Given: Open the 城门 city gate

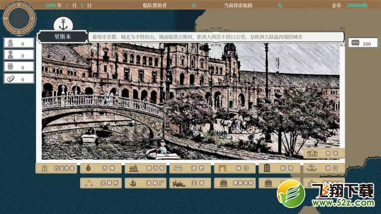Looking at the screenshot, I should coord(235,168).
